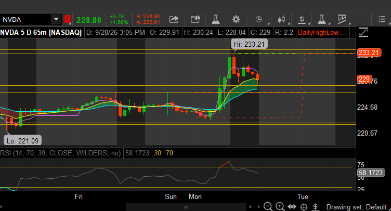Click the RSI (14, 70, 30, CLOSE, WILDERS, no) label
The width and height of the screenshot is (391, 211).
pyautogui.click(x=60, y=153)
